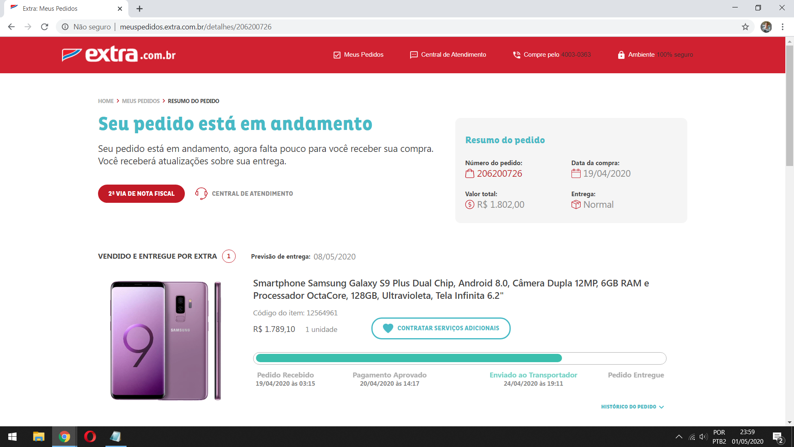Open Chrome profile avatar
The image size is (794, 447).
tap(766, 27)
